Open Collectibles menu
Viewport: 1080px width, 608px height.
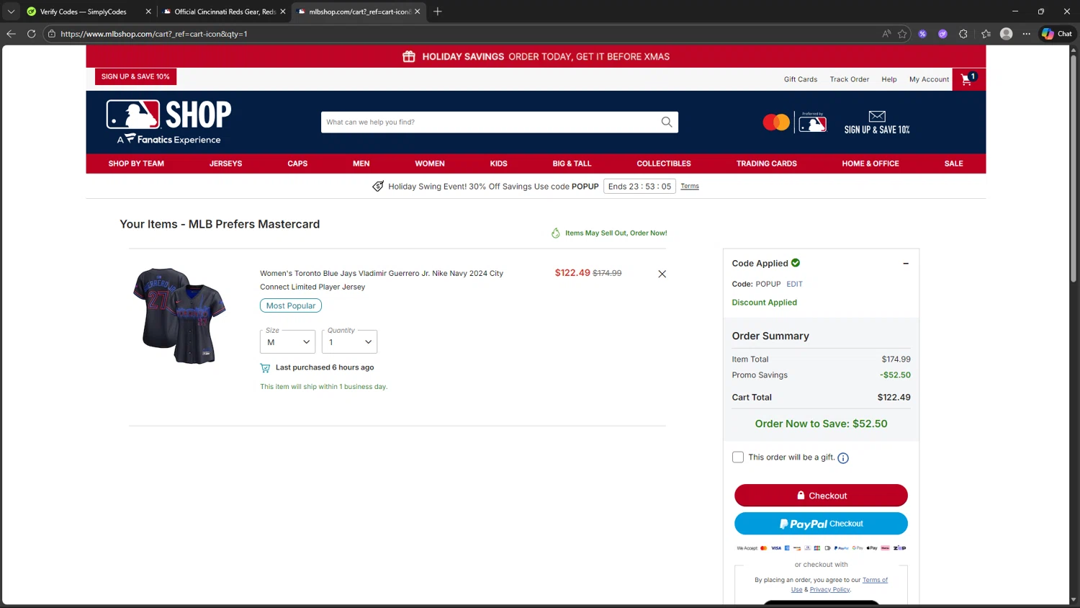click(664, 164)
